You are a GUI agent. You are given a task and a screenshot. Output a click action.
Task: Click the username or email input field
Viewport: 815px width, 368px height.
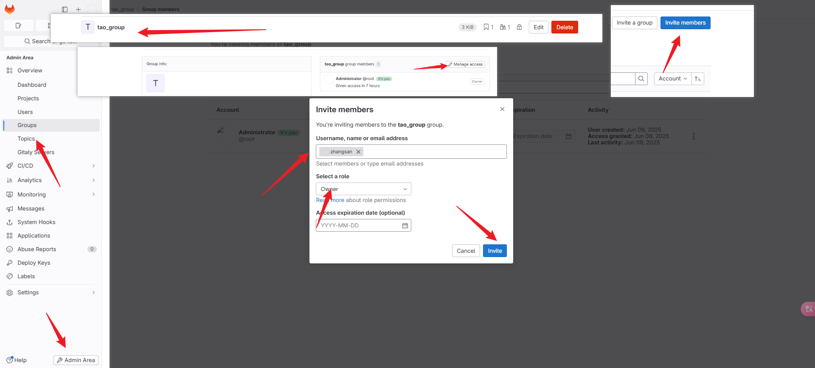tap(411, 152)
